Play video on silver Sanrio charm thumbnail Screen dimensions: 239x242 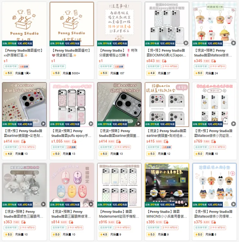pyautogui.click(x=43, y=204)
